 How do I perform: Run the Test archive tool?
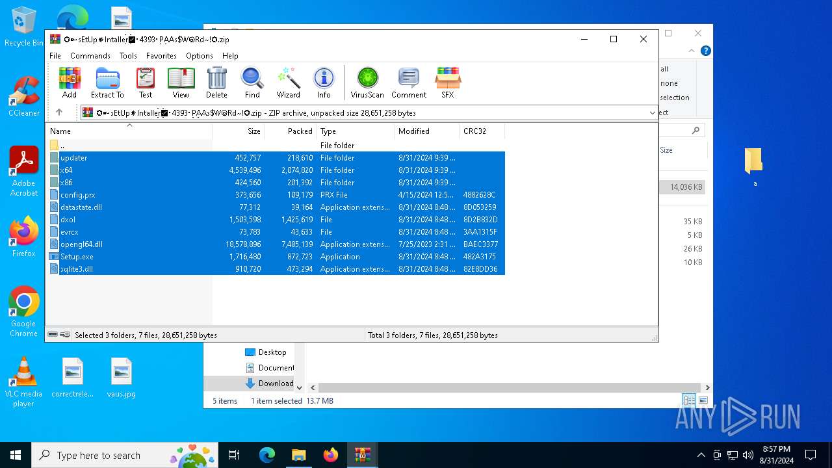146,83
